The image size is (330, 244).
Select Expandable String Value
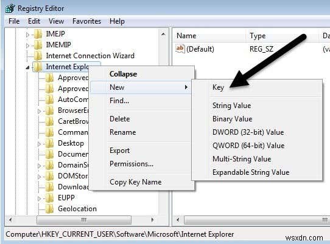[257, 172]
